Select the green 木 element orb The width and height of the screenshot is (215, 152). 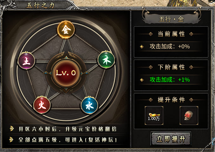[107, 60]
